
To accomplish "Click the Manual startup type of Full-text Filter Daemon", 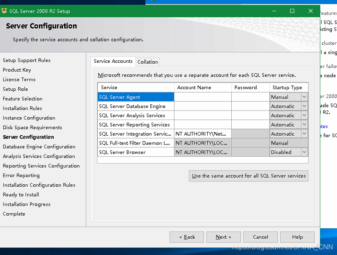I will coord(289,143).
